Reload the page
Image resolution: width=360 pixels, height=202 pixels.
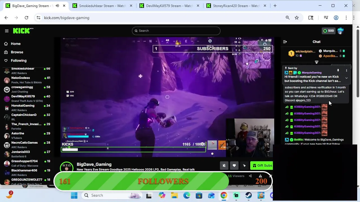click(26, 18)
